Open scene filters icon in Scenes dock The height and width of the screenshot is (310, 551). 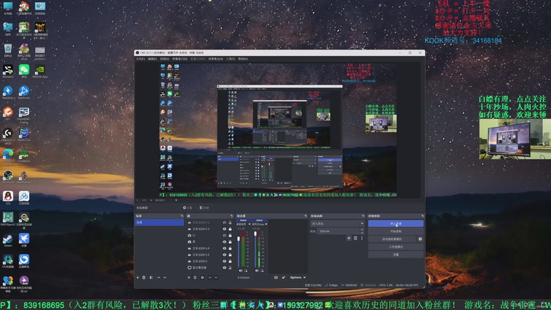[x=151, y=278]
